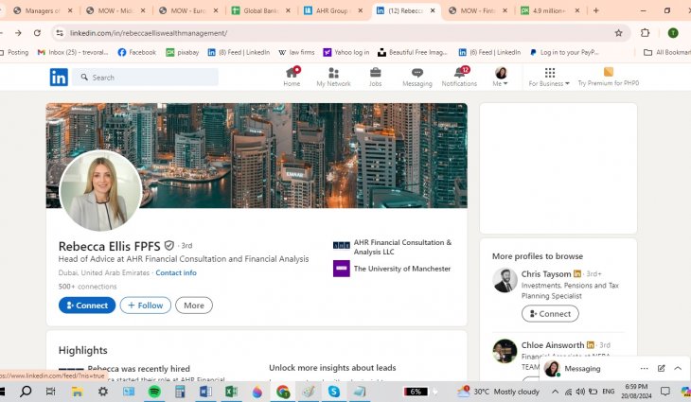Expand the Me profile menu
The width and height of the screenshot is (691, 402).
click(x=501, y=77)
